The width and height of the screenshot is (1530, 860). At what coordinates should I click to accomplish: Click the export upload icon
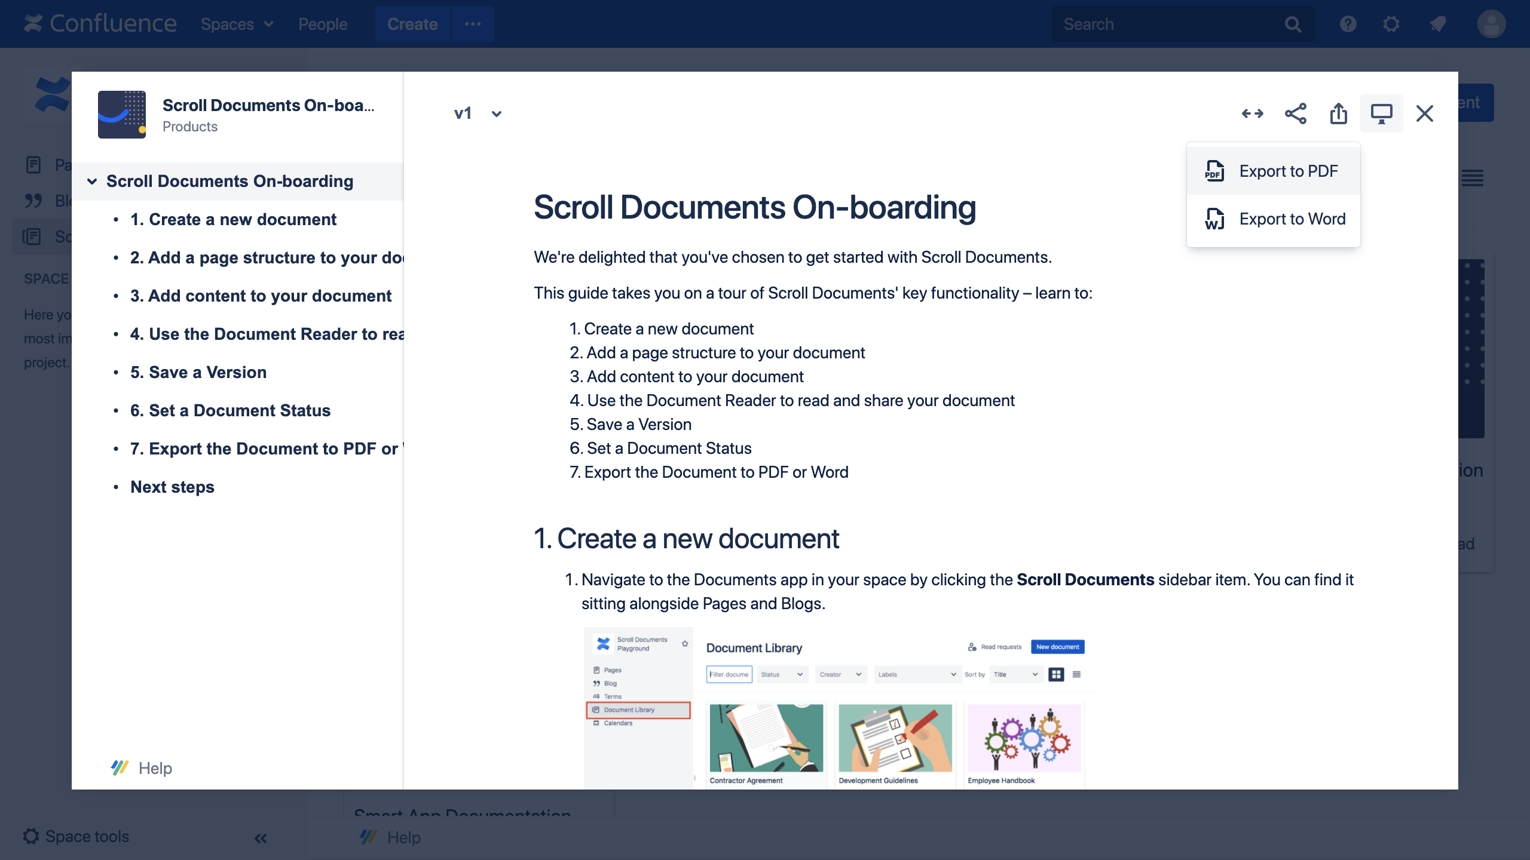tap(1338, 113)
